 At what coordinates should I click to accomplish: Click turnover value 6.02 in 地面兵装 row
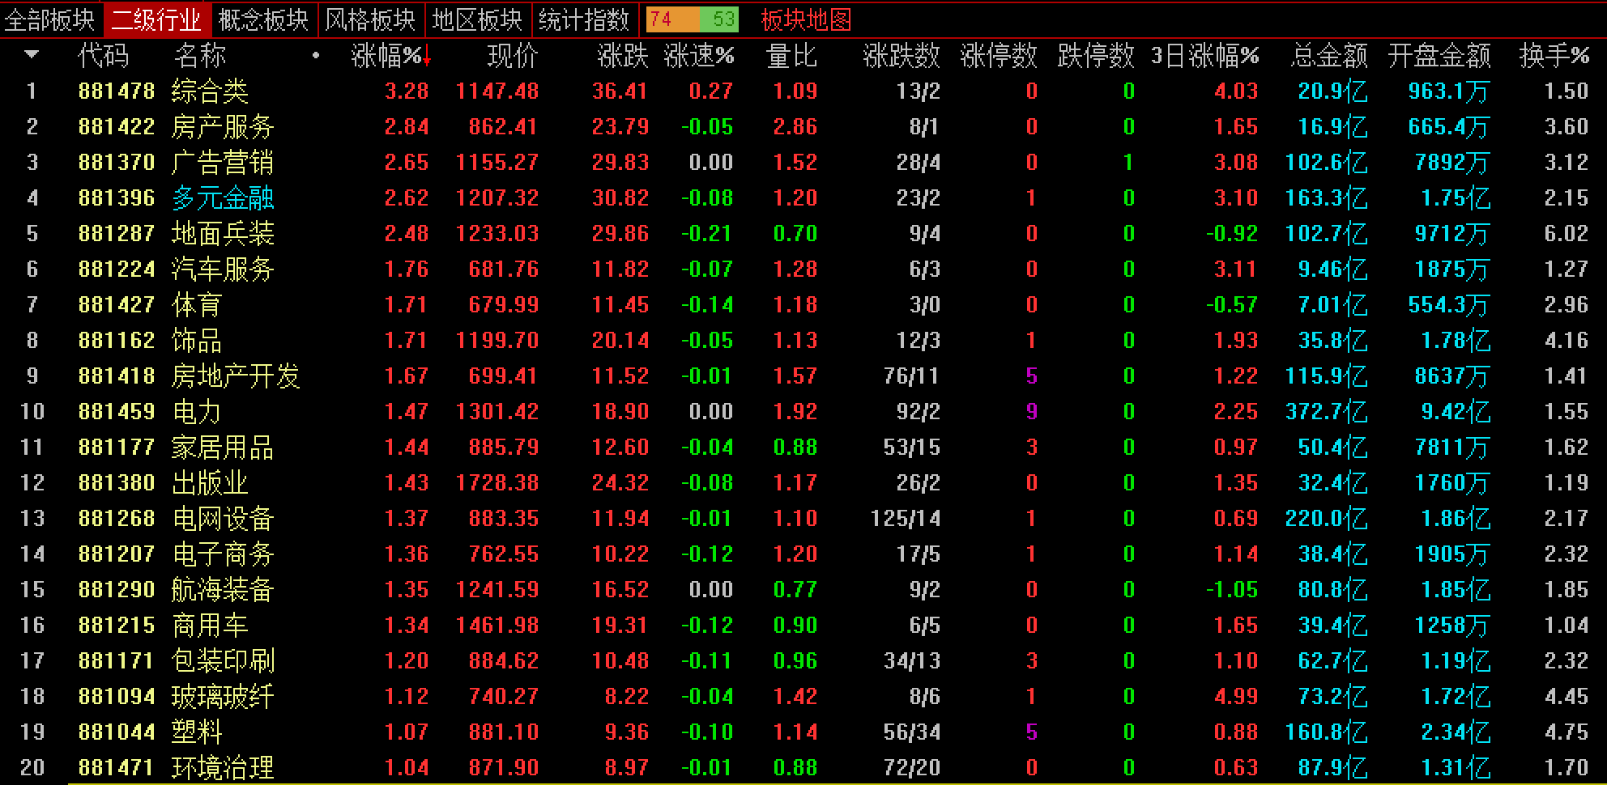pos(1567,233)
